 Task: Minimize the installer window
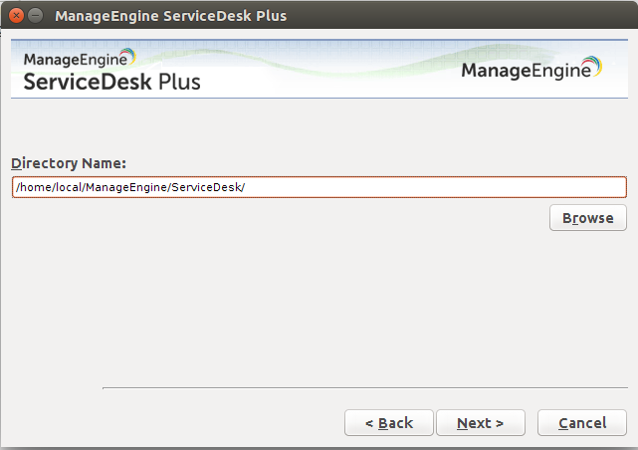pyautogui.click(x=36, y=16)
